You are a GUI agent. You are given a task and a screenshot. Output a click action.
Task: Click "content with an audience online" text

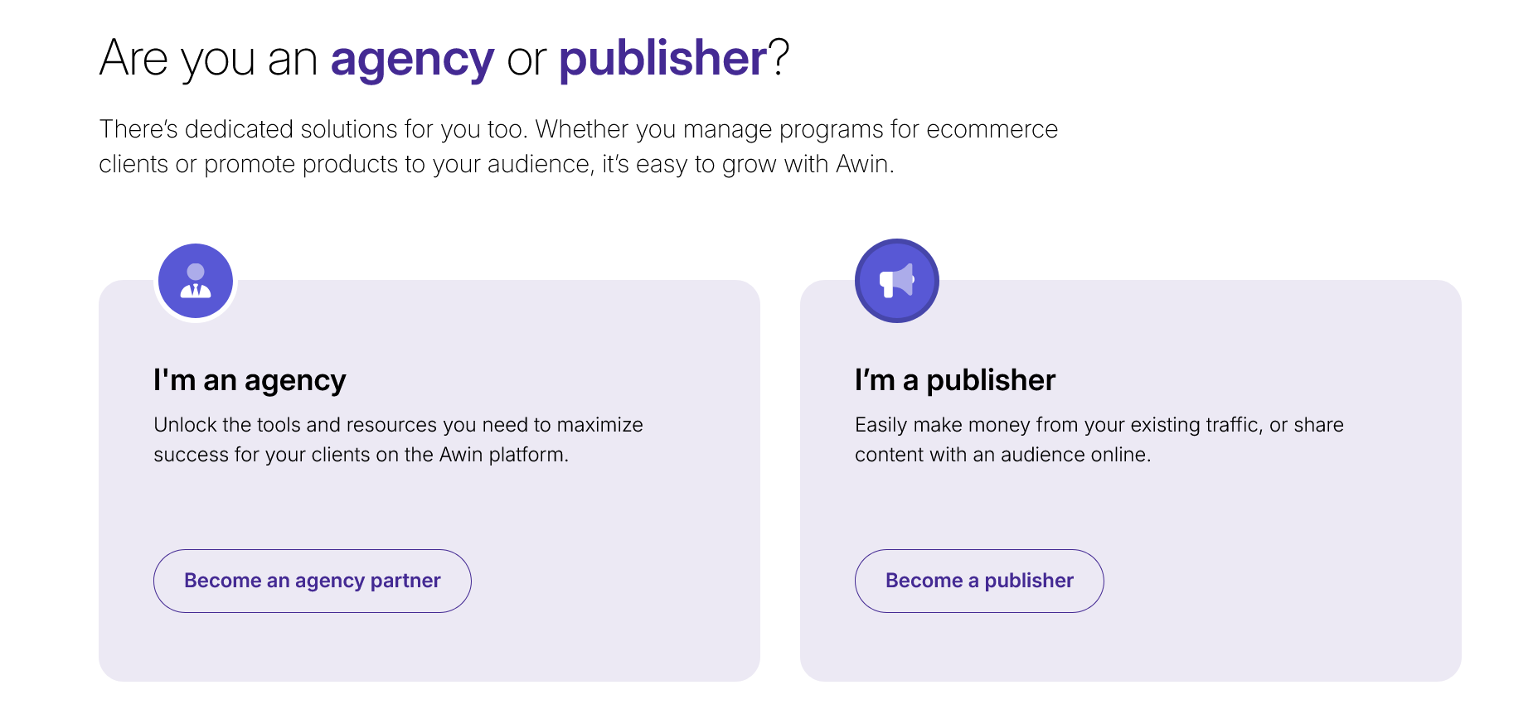(x=1002, y=455)
